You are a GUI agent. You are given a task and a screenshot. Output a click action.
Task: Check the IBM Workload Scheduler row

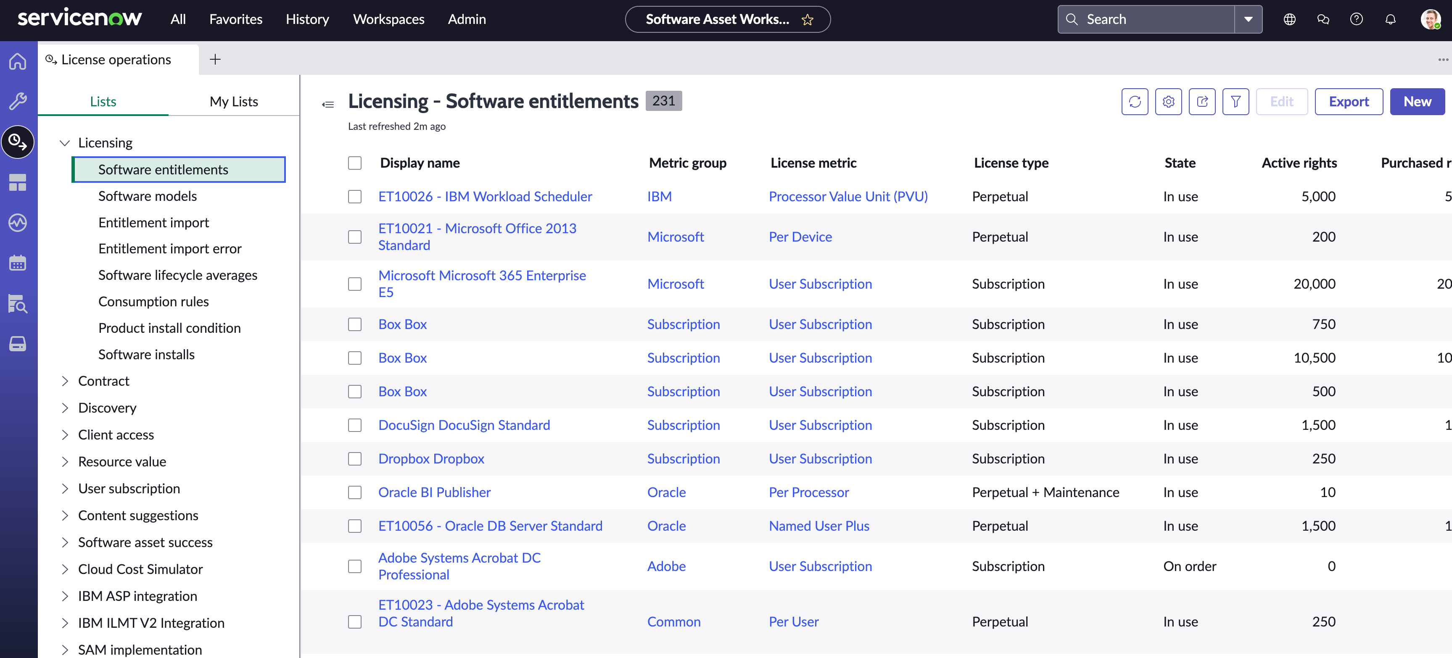point(354,197)
